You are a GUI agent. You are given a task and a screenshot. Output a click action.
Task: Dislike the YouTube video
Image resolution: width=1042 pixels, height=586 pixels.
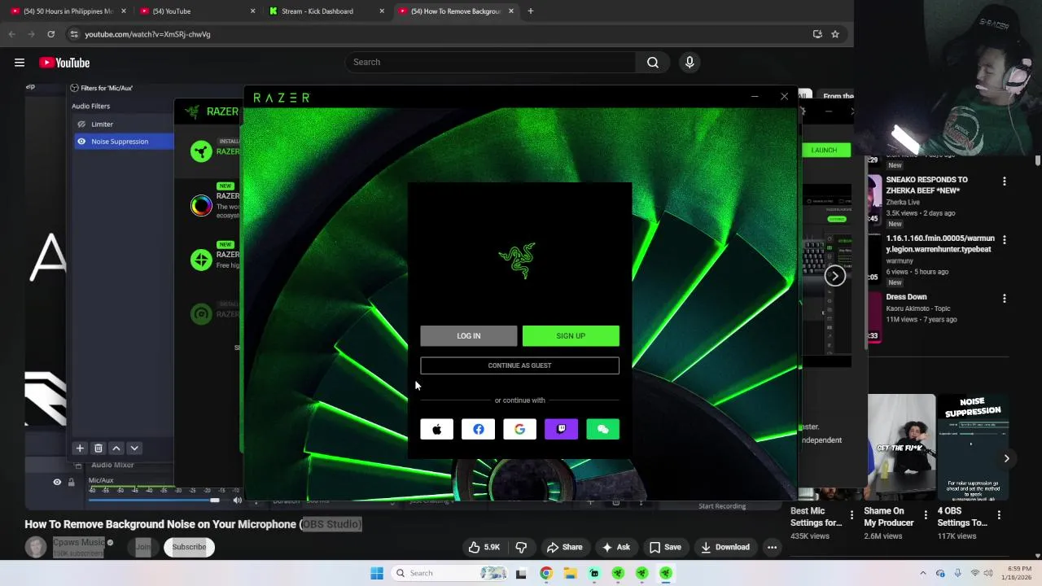[521, 547]
